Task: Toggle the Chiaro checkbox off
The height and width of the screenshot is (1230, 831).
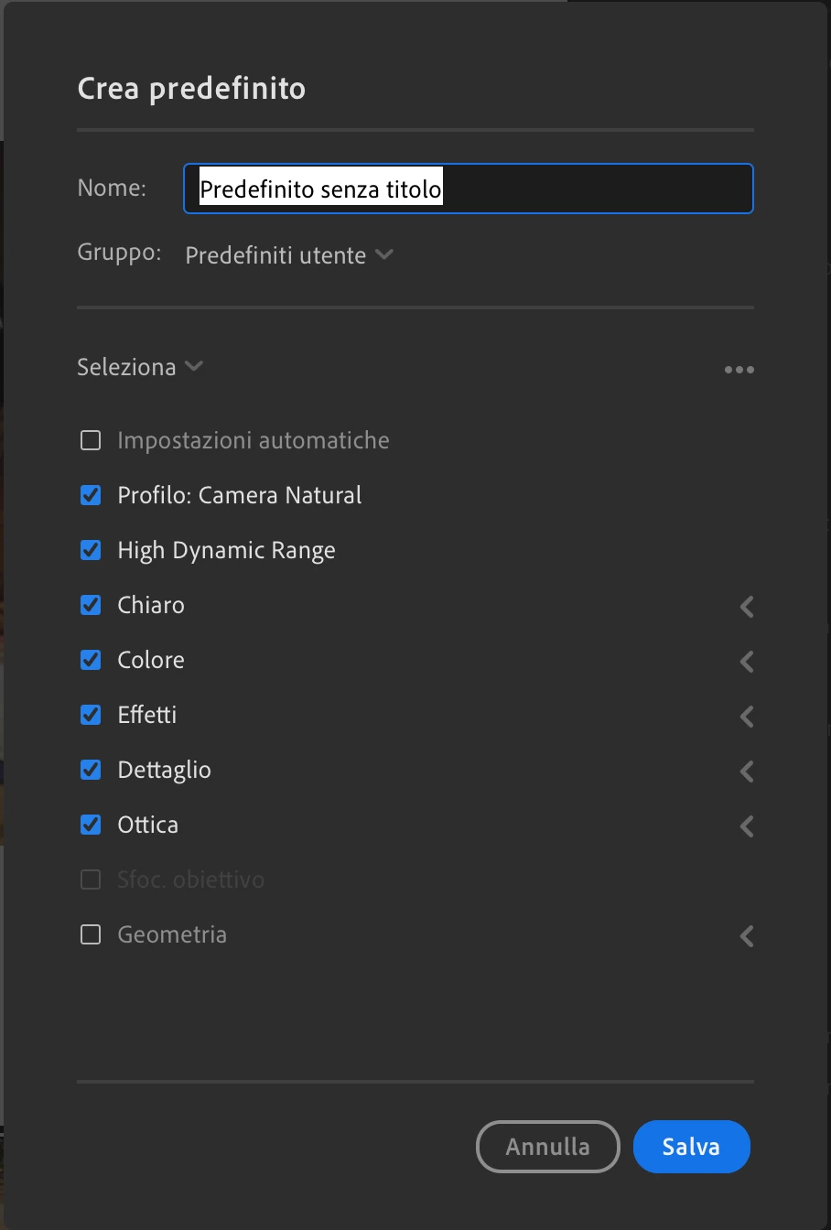Action: click(x=91, y=606)
